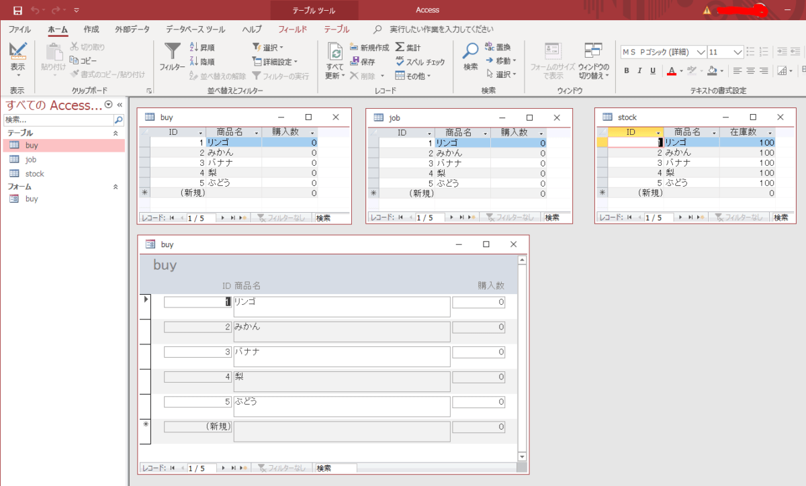Click バナナ cell in stock table
The width and height of the screenshot is (806, 486).
(x=691, y=162)
